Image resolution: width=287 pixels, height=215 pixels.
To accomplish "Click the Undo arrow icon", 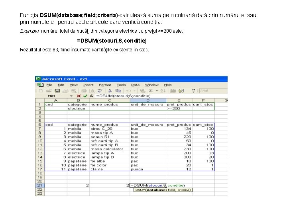I will pyautogui.click(x=128, y=91).
